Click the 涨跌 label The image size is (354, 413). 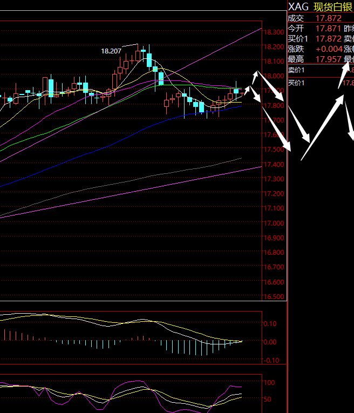click(296, 49)
